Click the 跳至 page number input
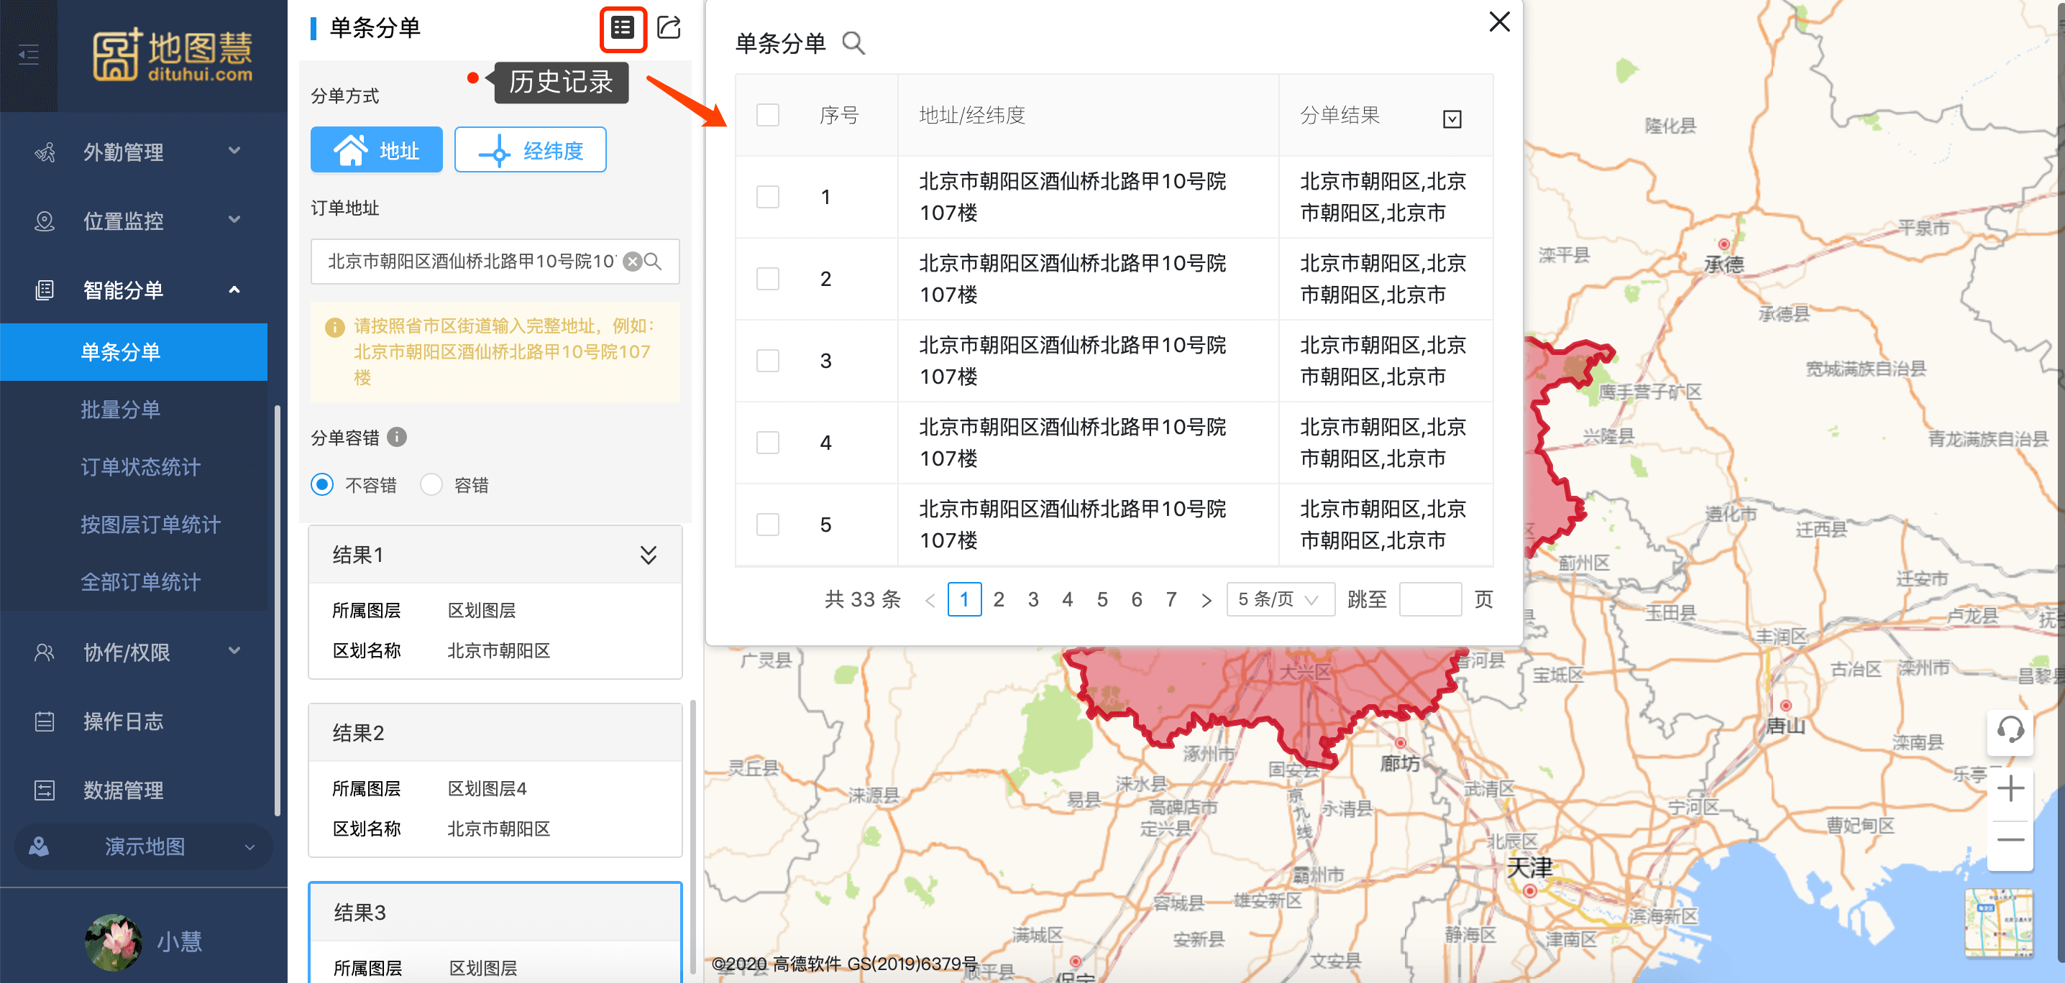Image resolution: width=2065 pixels, height=983 pixels. click(1430, 599)
